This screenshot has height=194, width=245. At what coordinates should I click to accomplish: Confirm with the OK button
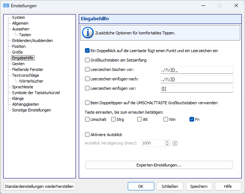pyautogui.click(x=141, y=186)
